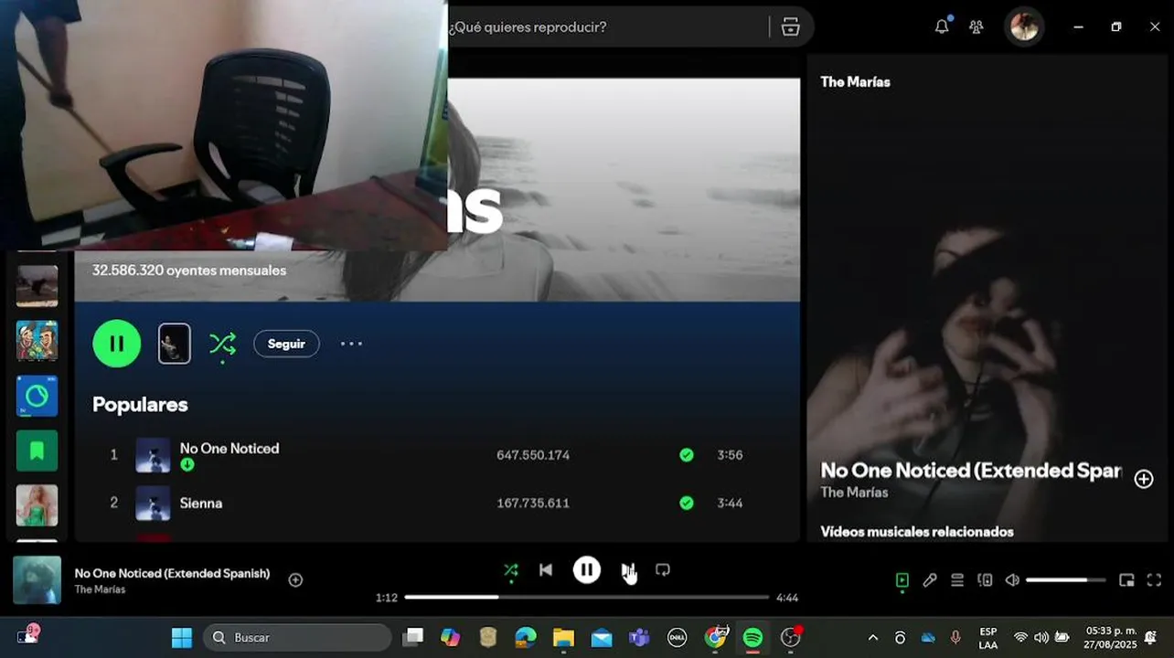Viewport: 1174px width, 658px height.
Task: Click the Spotify icon in the taskbar
Action: pyautogui.click(x=752, y=637)
